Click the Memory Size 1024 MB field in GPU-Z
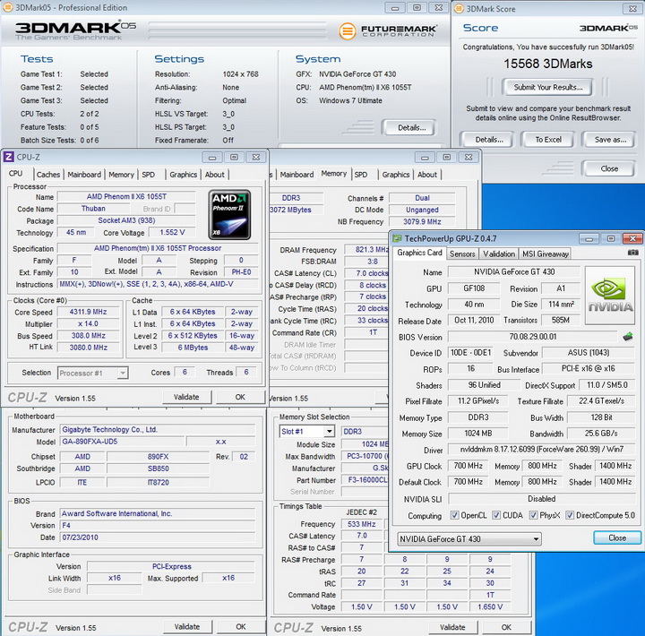Screen dimensions: 645x636 tap(477, 434)
